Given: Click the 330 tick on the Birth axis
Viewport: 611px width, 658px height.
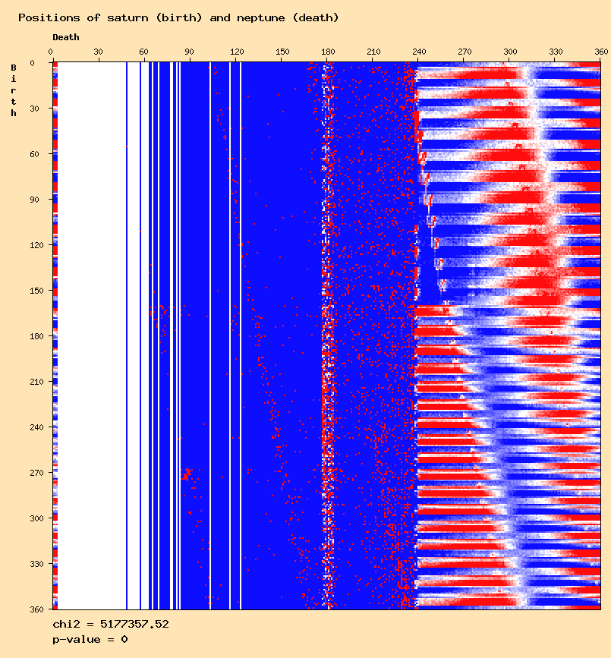Looking at the screenshot, I should point(36,564).
